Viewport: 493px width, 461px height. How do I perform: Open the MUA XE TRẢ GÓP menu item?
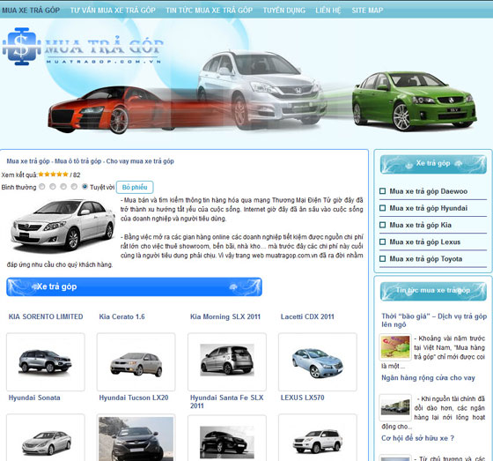tap(31, 11)
